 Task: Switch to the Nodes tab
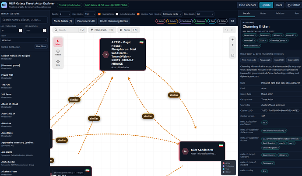pyautogui.click(x=263, y=13)
